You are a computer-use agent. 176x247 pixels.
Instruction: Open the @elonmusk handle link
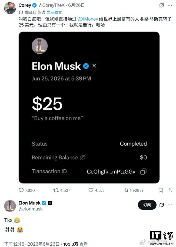[31, 209]
